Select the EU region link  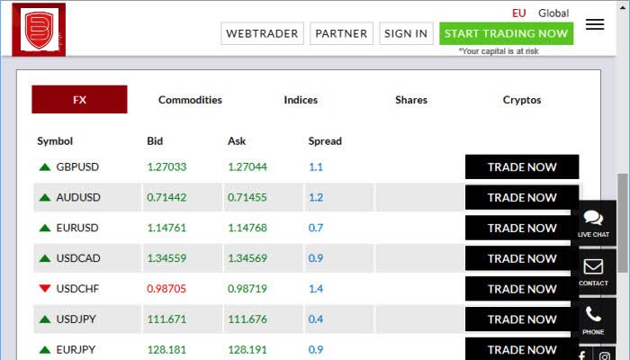click(518, 13)
